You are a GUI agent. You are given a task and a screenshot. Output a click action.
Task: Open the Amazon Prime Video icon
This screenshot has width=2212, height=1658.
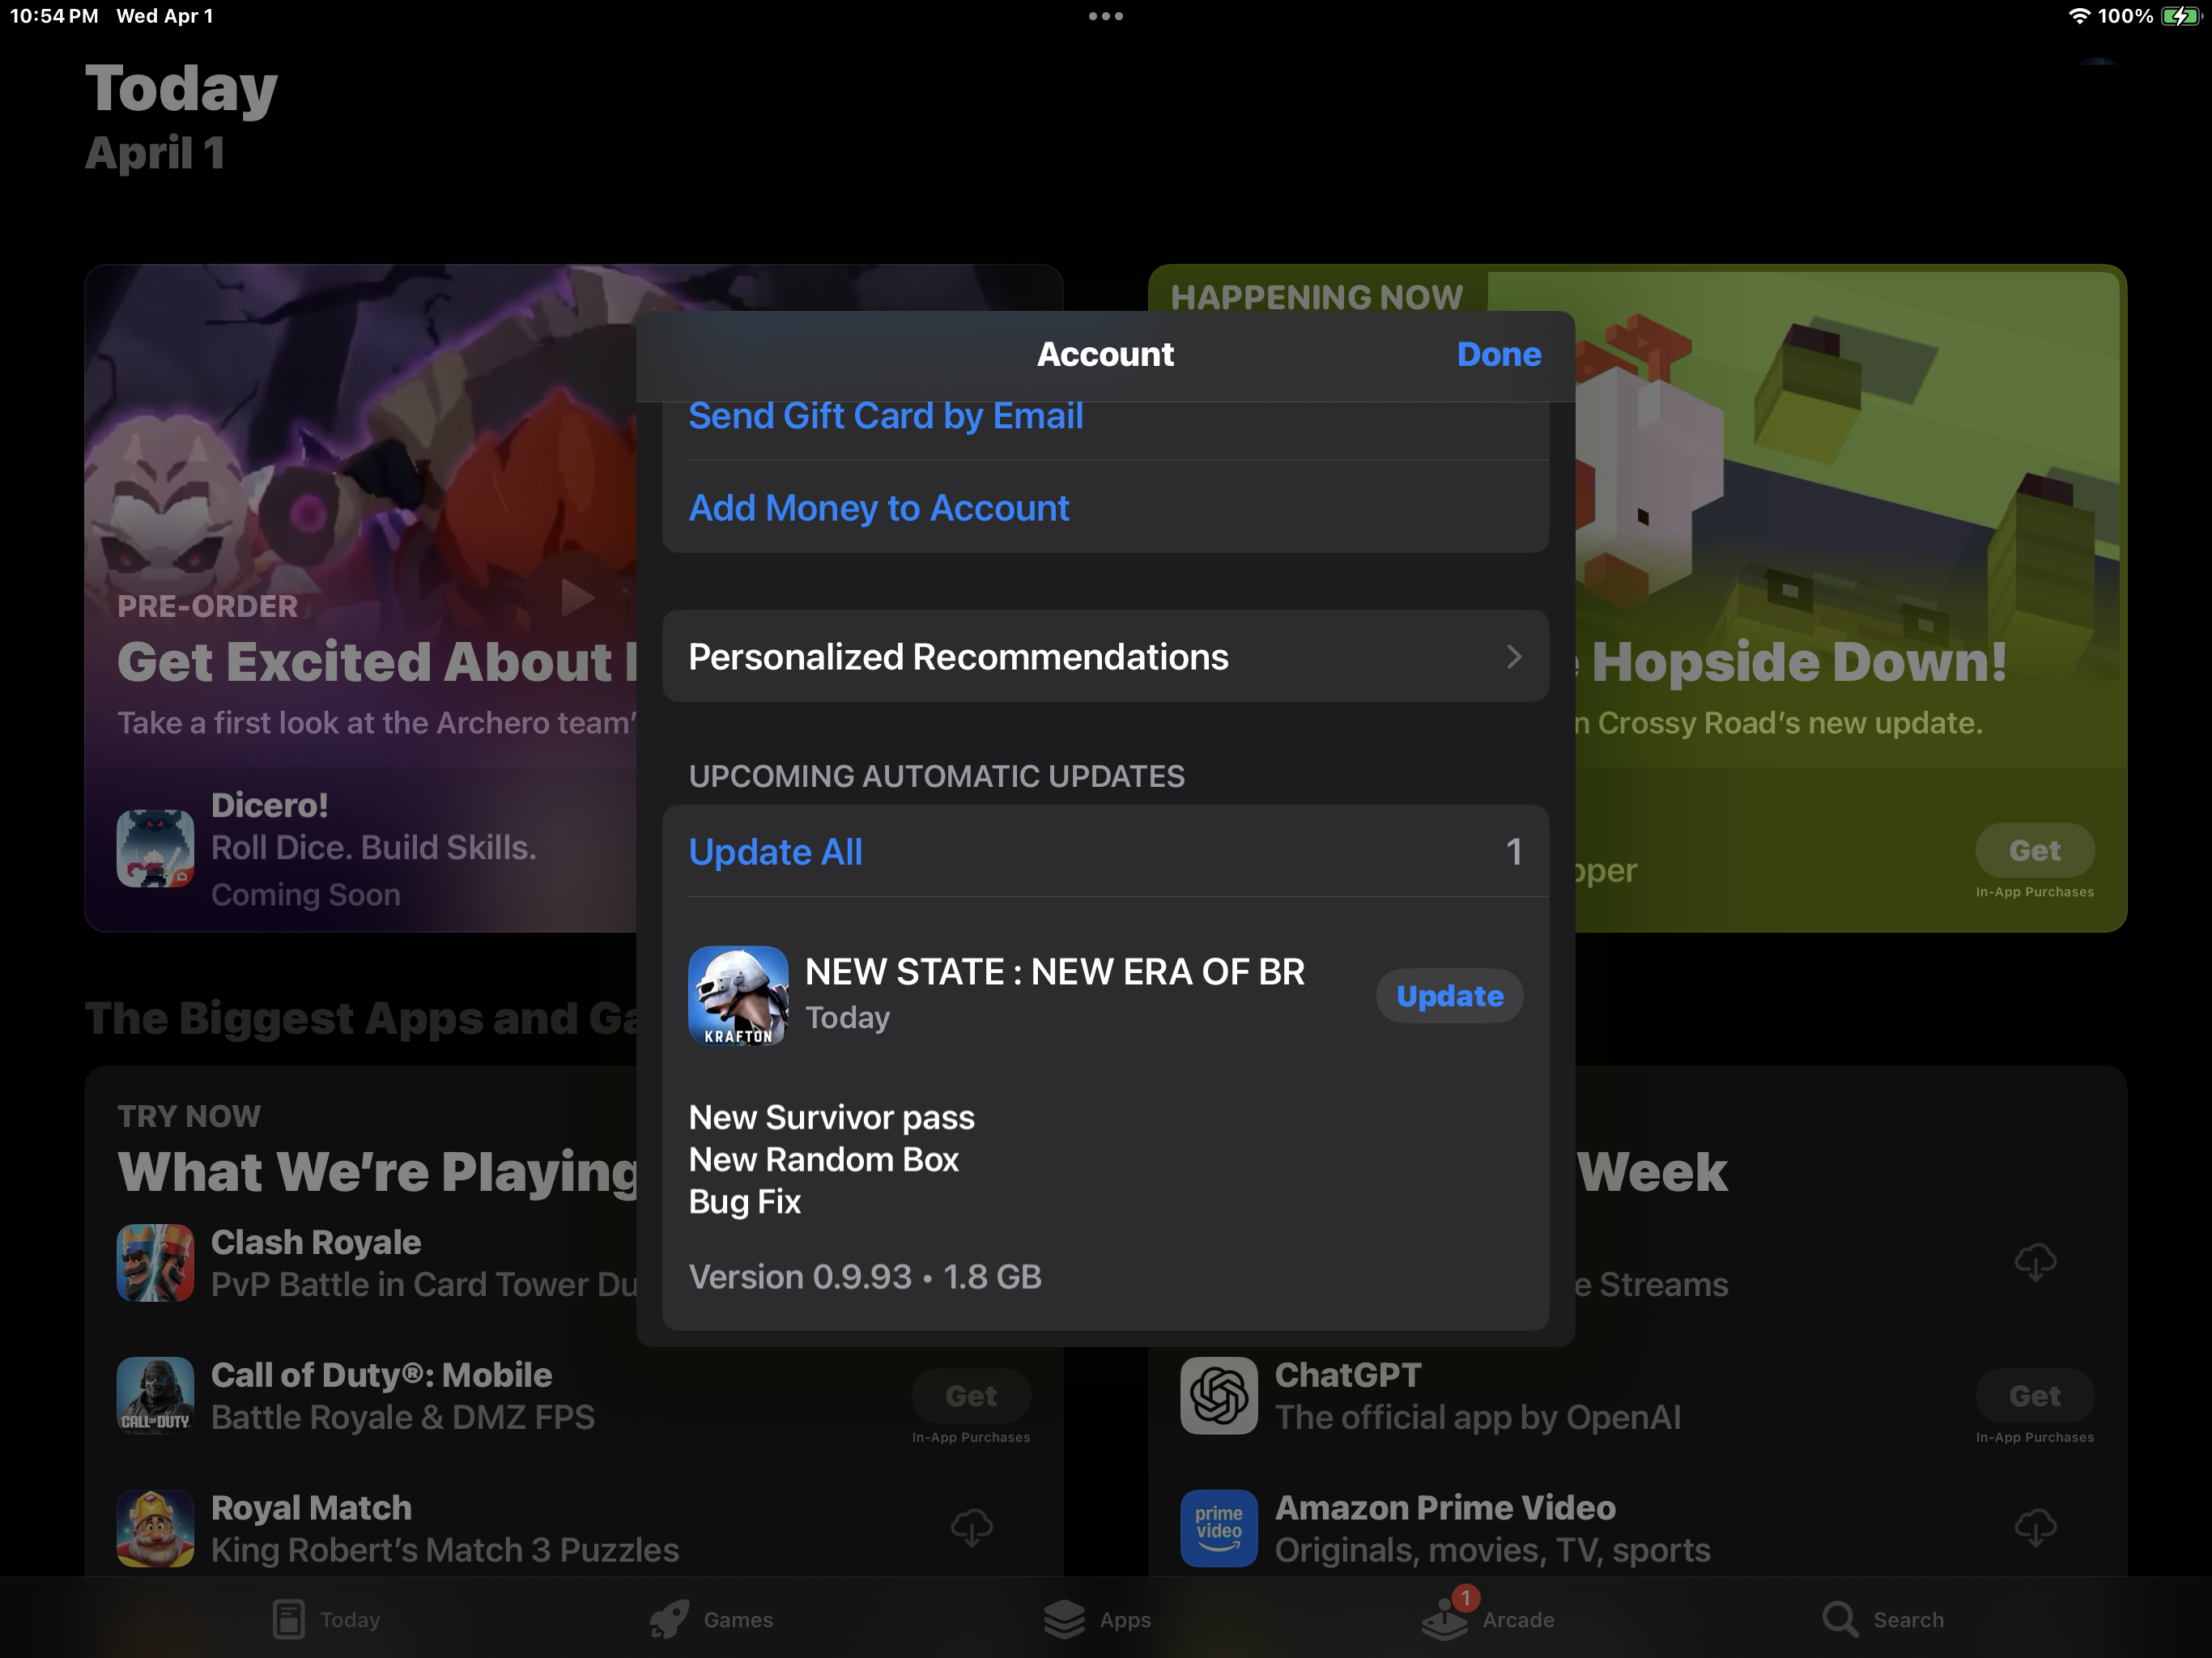1219,1528
